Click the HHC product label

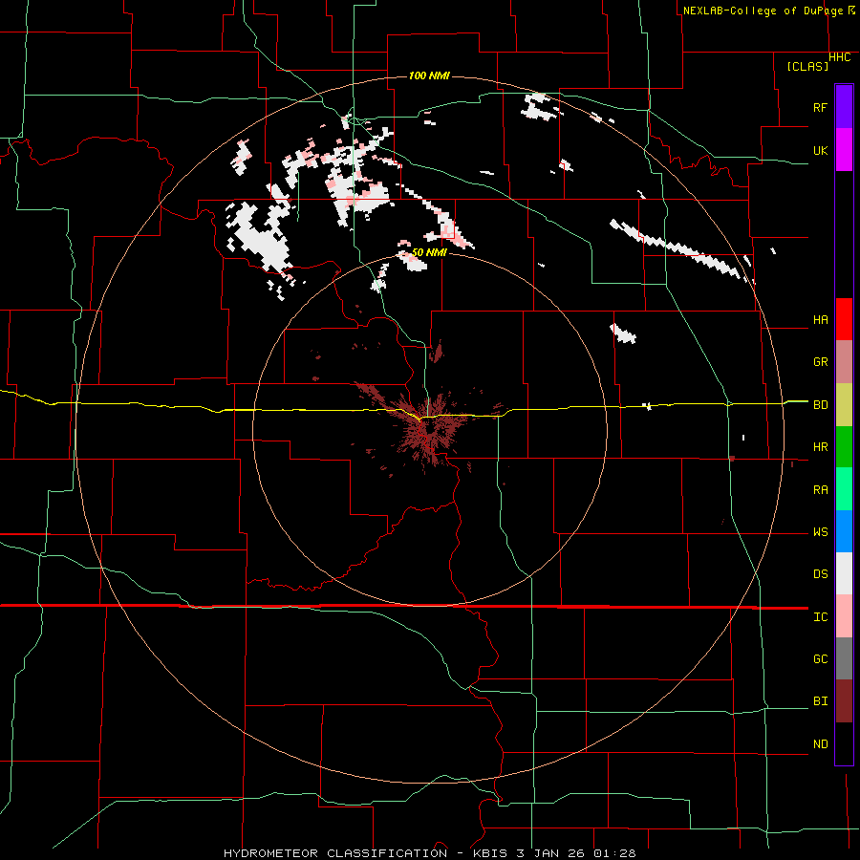[x=839, y=57]
